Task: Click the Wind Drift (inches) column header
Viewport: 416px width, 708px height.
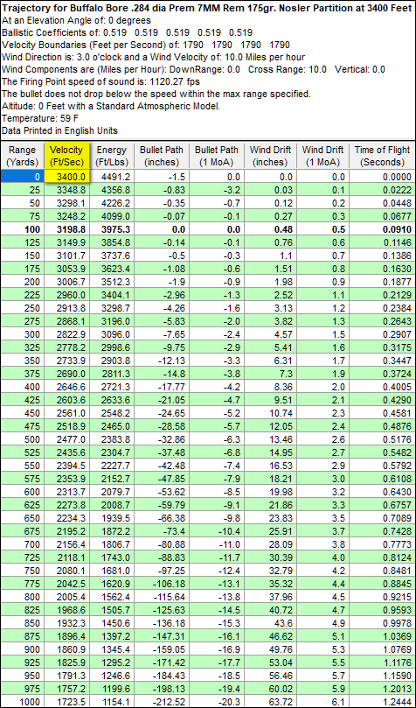Action: click(x=271, y=156)
